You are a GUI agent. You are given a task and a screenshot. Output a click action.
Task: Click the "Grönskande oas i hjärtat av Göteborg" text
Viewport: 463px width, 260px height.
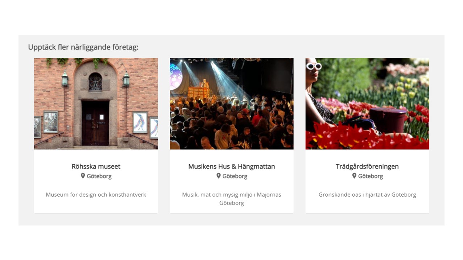coord(367,194)
